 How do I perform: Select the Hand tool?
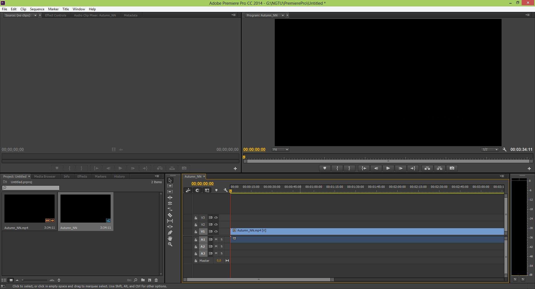point(170,238)
